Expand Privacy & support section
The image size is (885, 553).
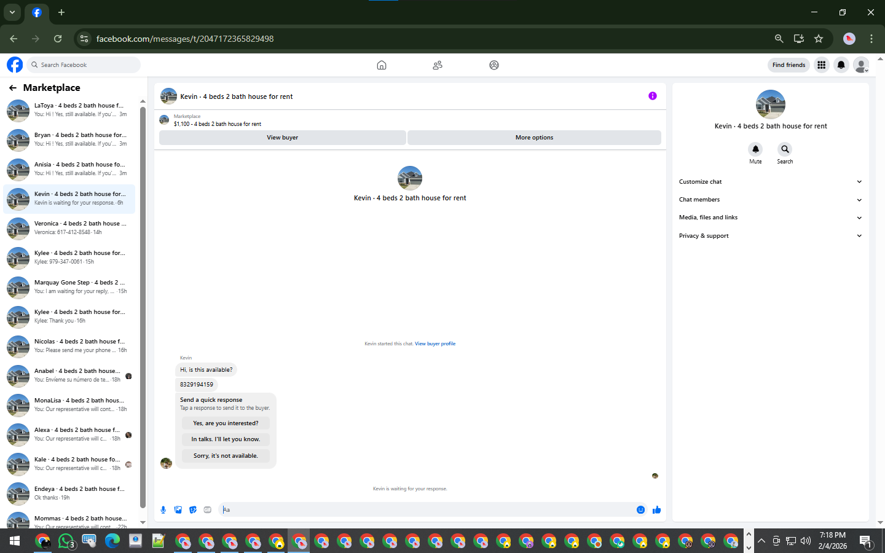tap(770, 236)
